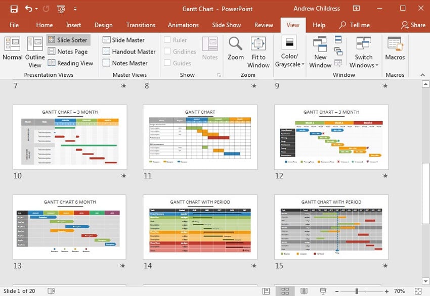Enable the Ruler checkbox
Viewport: 430px width, 296px height.
coord(167,40)
